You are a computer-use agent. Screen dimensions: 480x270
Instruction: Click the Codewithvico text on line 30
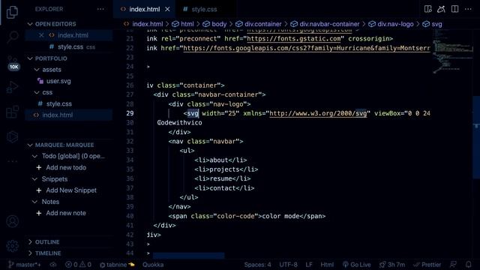pyautogui.click(x=179, y=123)
